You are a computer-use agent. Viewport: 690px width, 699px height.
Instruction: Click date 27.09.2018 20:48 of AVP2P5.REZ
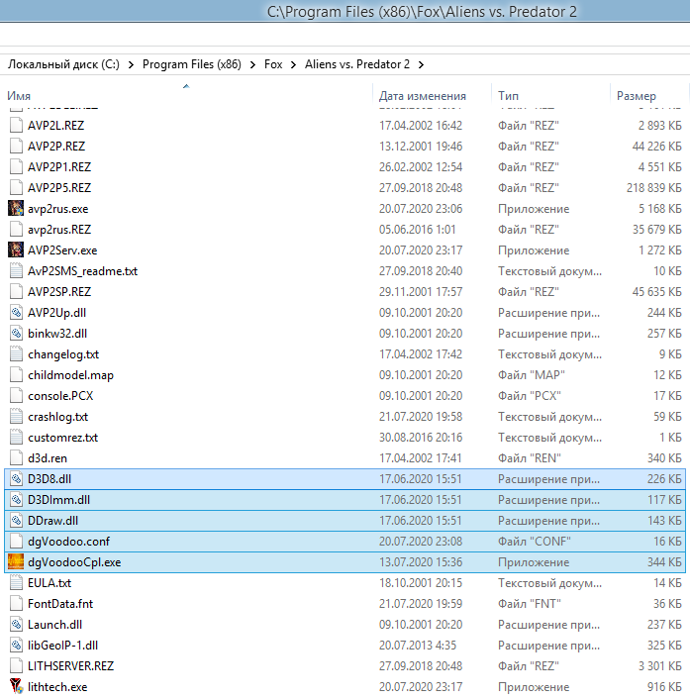point(421,188)
